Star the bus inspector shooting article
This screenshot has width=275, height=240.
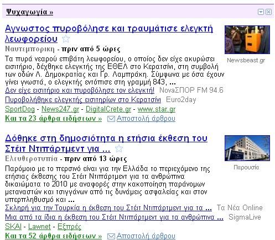click(x=66, y=39)
